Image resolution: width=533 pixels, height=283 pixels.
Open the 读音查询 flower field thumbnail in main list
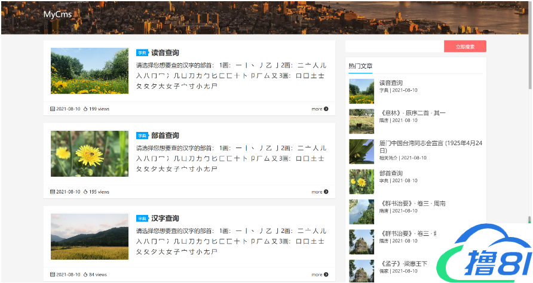click(90, 70)
